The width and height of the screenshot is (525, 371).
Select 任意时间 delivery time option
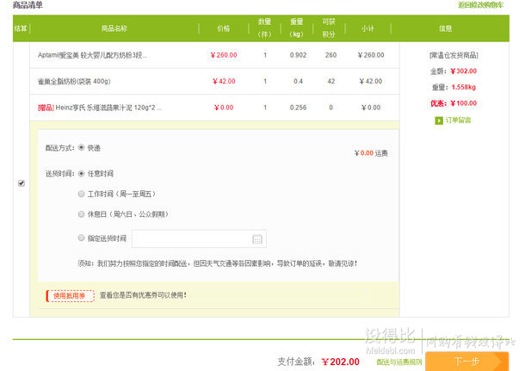click(x=82, y=173)
